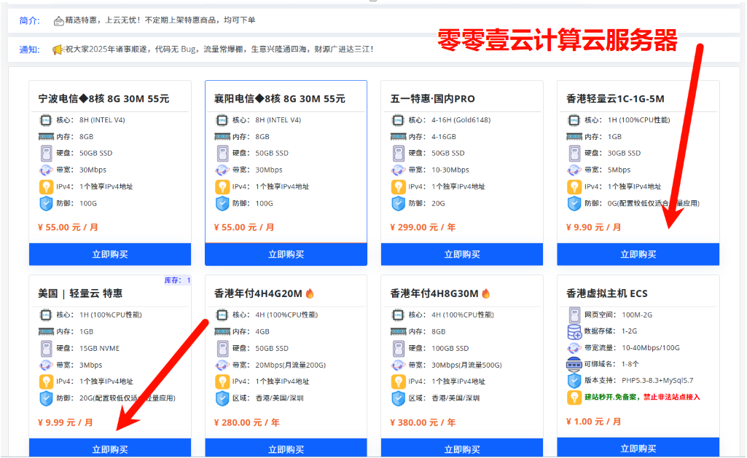Click CPU icon in 香港轻量云1C-1G-5M card

click(574, 120)
